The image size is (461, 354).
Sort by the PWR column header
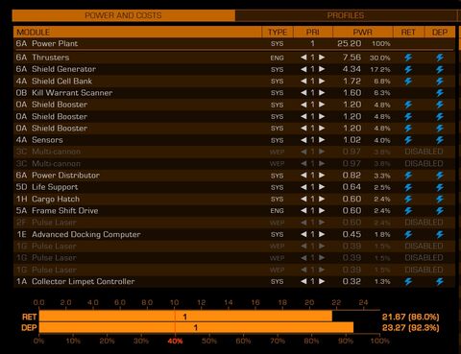pos(362,33)
